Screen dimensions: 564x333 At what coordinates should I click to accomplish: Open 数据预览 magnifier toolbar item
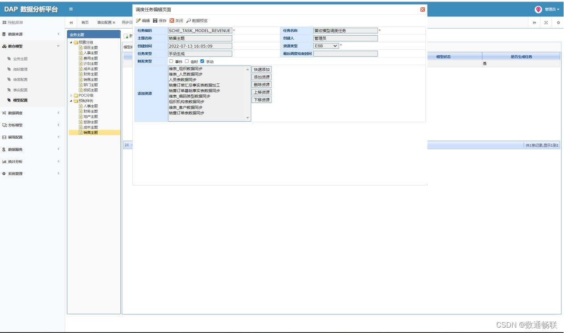pyautogui.click(x=197, y=21)
